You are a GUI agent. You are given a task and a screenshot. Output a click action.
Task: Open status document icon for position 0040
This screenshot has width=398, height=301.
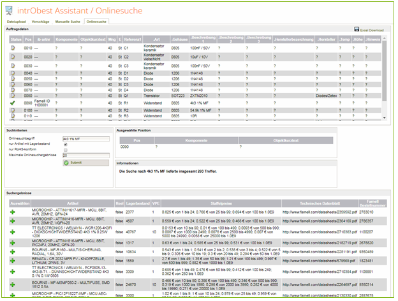pyautogui.click(x=13, y=73)
